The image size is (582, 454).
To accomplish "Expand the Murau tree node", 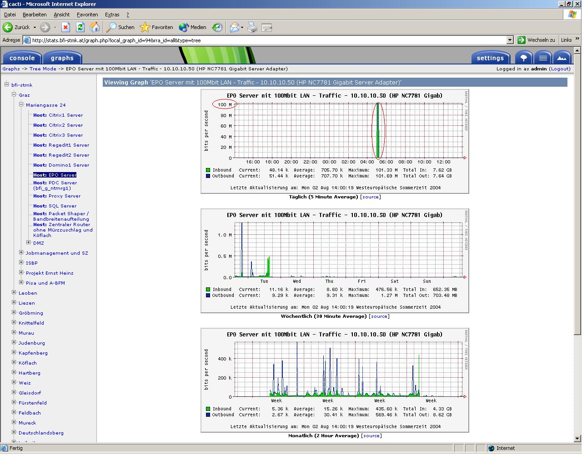I will [x=14, y=332].
